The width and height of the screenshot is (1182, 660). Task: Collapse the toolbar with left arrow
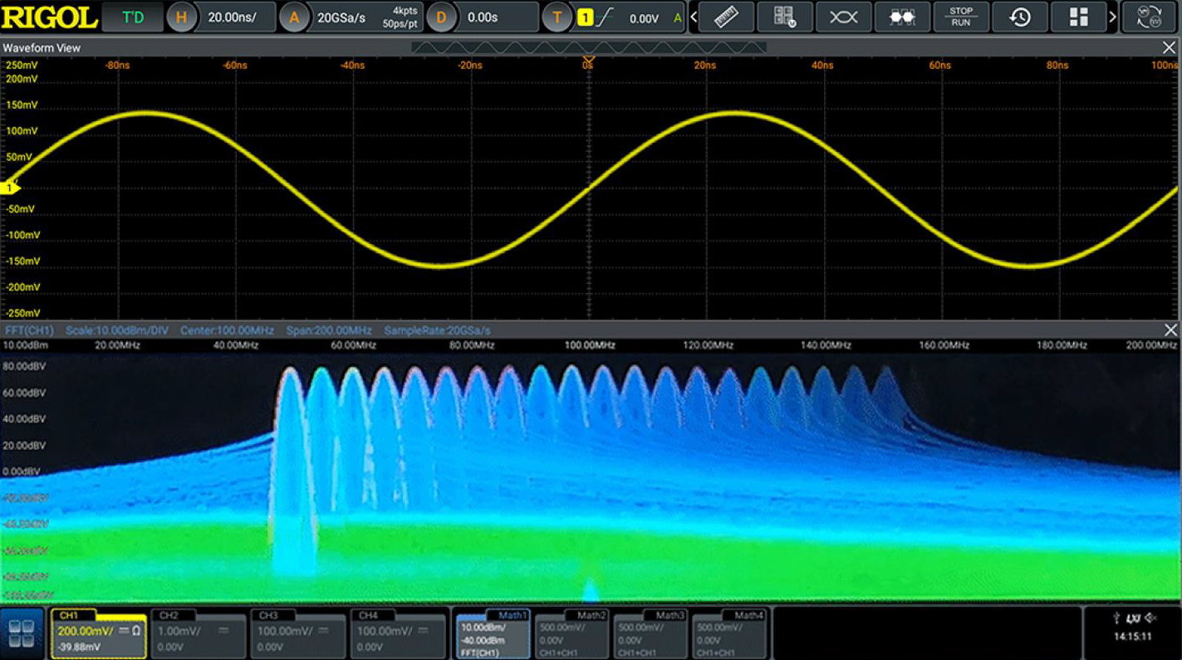(694, 17)
